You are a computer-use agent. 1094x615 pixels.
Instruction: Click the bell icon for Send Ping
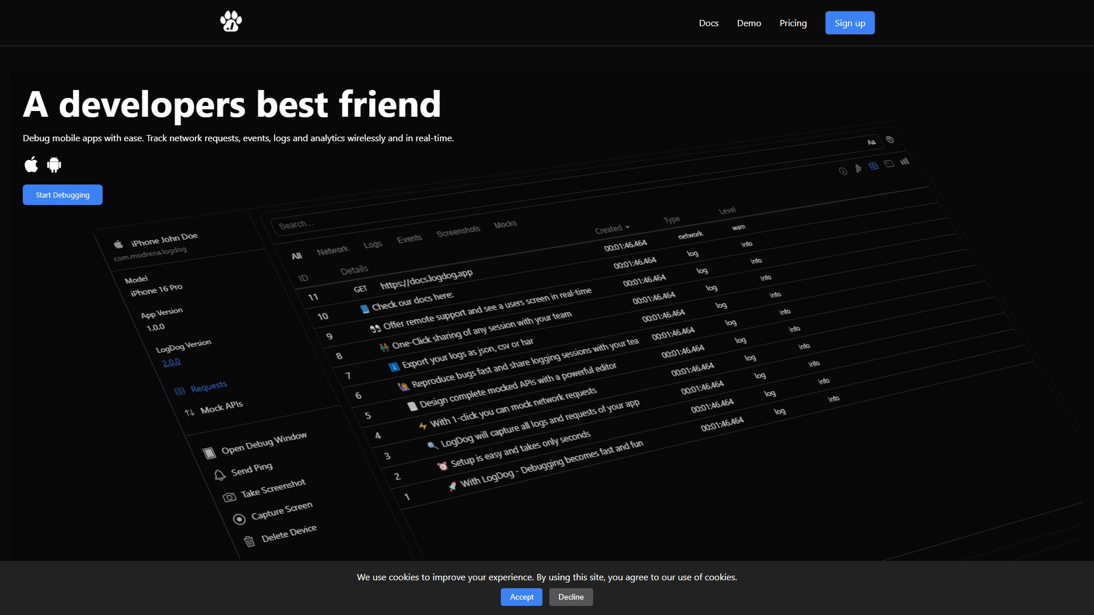point(219,475)
